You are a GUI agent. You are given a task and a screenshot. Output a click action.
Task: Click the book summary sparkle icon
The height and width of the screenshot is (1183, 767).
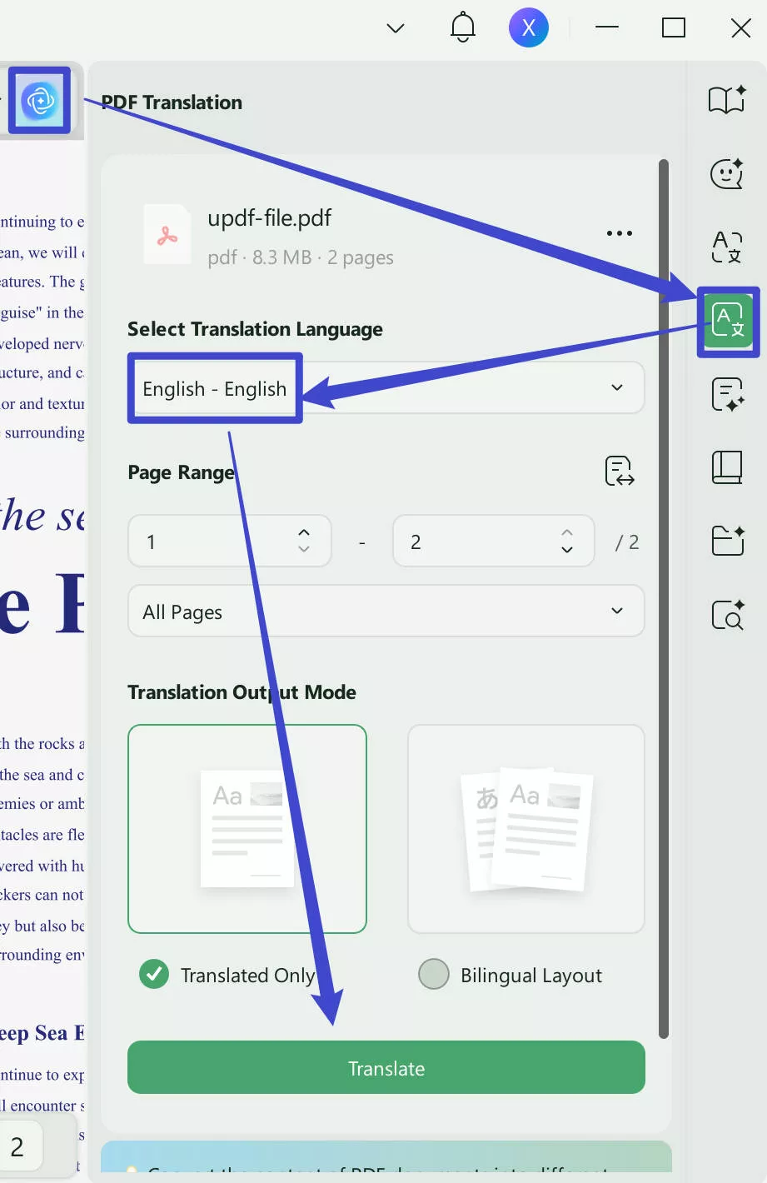(x=726, y=100)
